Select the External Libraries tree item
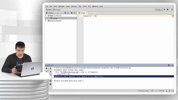178x100 pixels. [55, 21]
